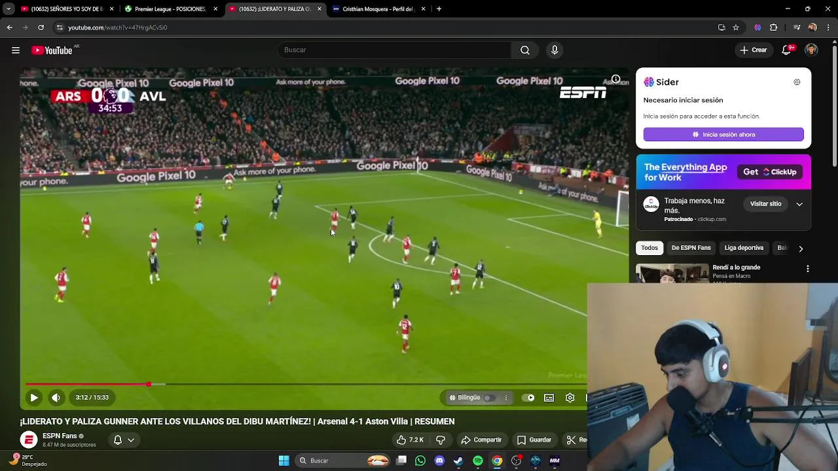Open Discord from the taskbar

[439, 461]
